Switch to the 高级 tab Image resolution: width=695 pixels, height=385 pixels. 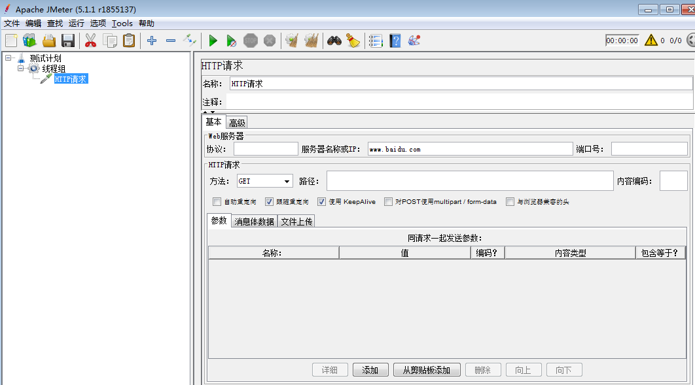(x=237, y=123)
